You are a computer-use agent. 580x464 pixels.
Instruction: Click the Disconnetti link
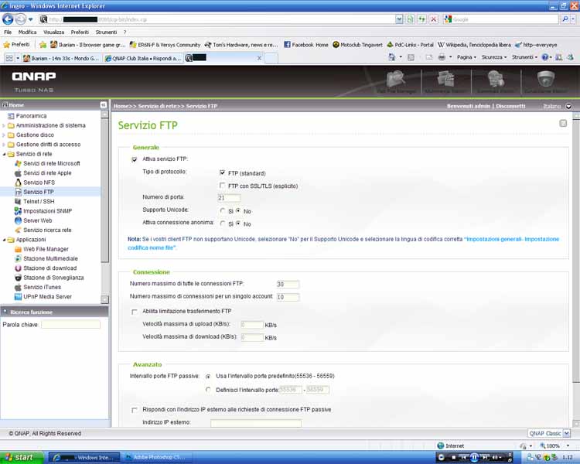tap(510, 106)
